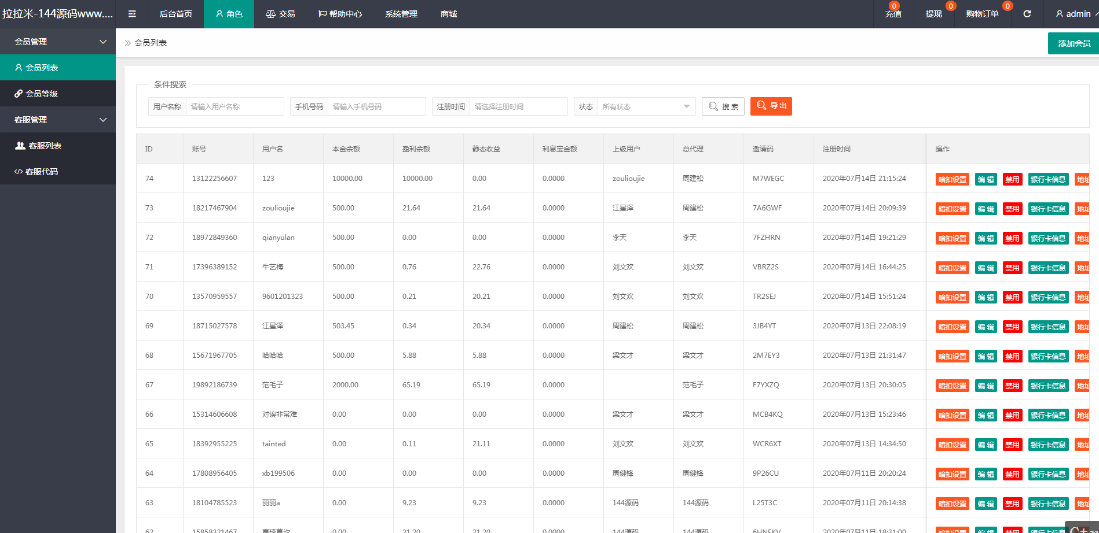This screenshot has width=1099, height=533.
Task: Click 禁用 for member ID 74
Action: [1012, 179]
